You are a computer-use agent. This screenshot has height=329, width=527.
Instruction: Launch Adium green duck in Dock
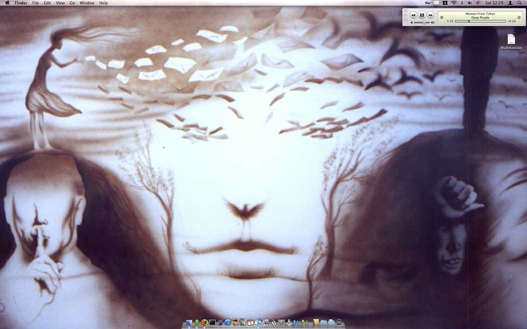[x=197, y=323]
